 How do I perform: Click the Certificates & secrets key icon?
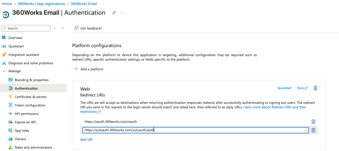coord(11,97)
